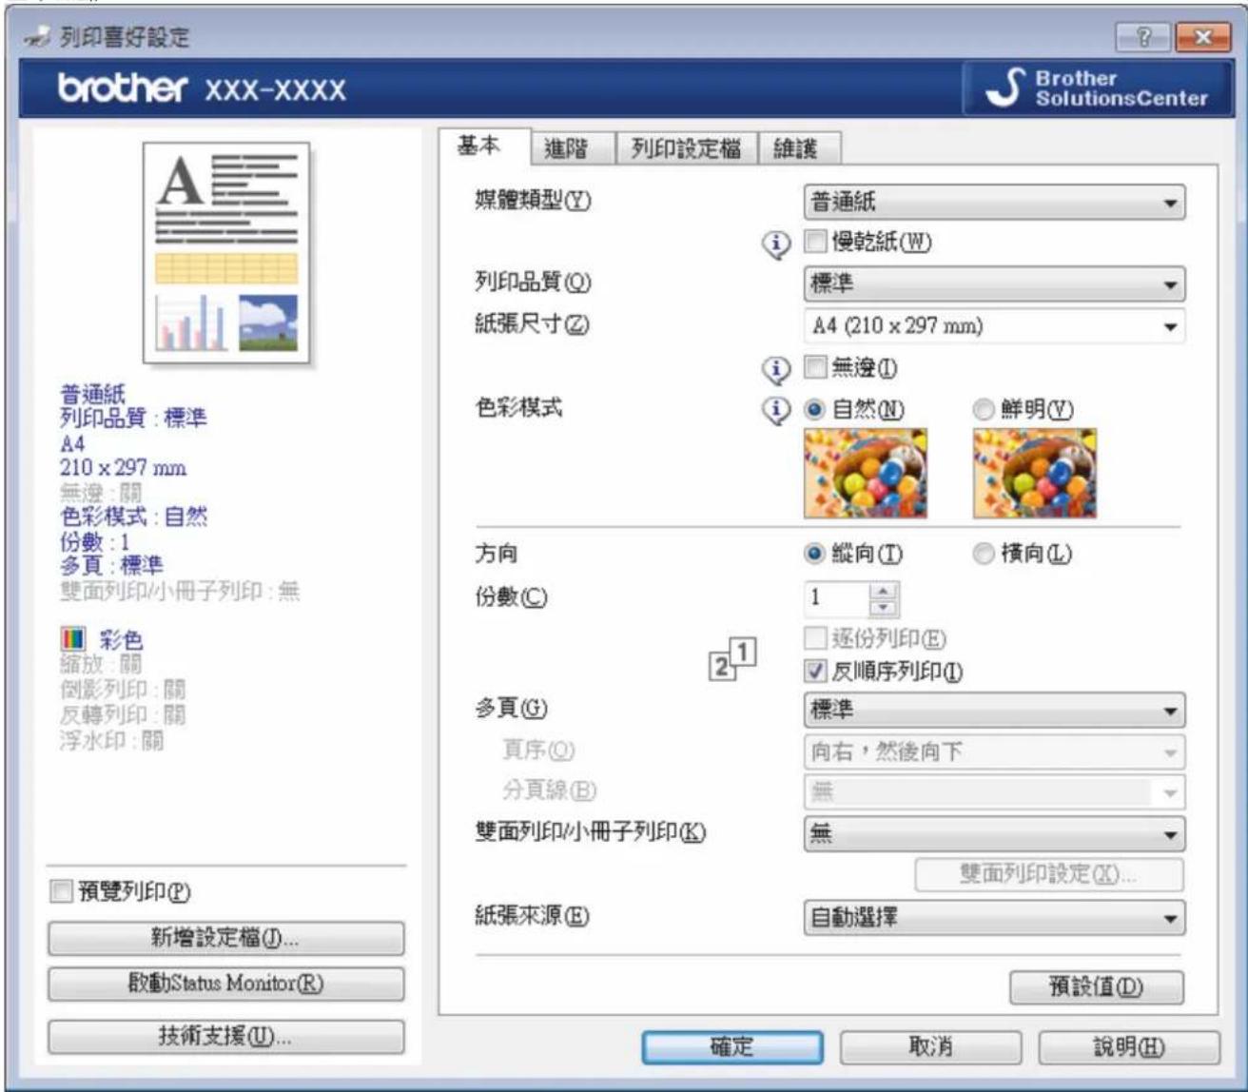Open the 紙張尺寸 A4 dropdown
The height and width of the screenshot is (1092, 1248).
tap(994, 326)
